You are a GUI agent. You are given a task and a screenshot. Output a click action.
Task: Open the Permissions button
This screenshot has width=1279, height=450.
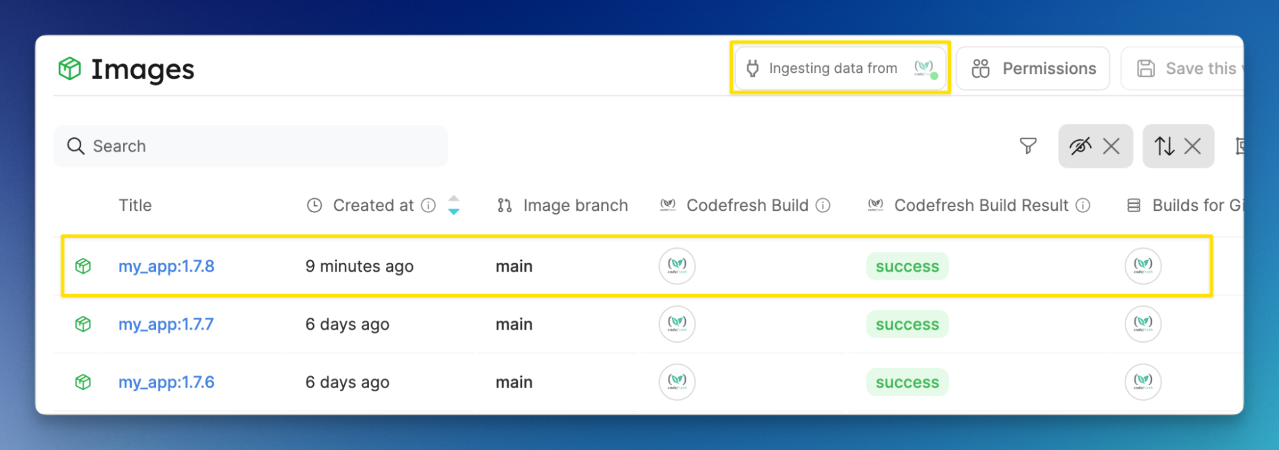tap(1033, 68)
